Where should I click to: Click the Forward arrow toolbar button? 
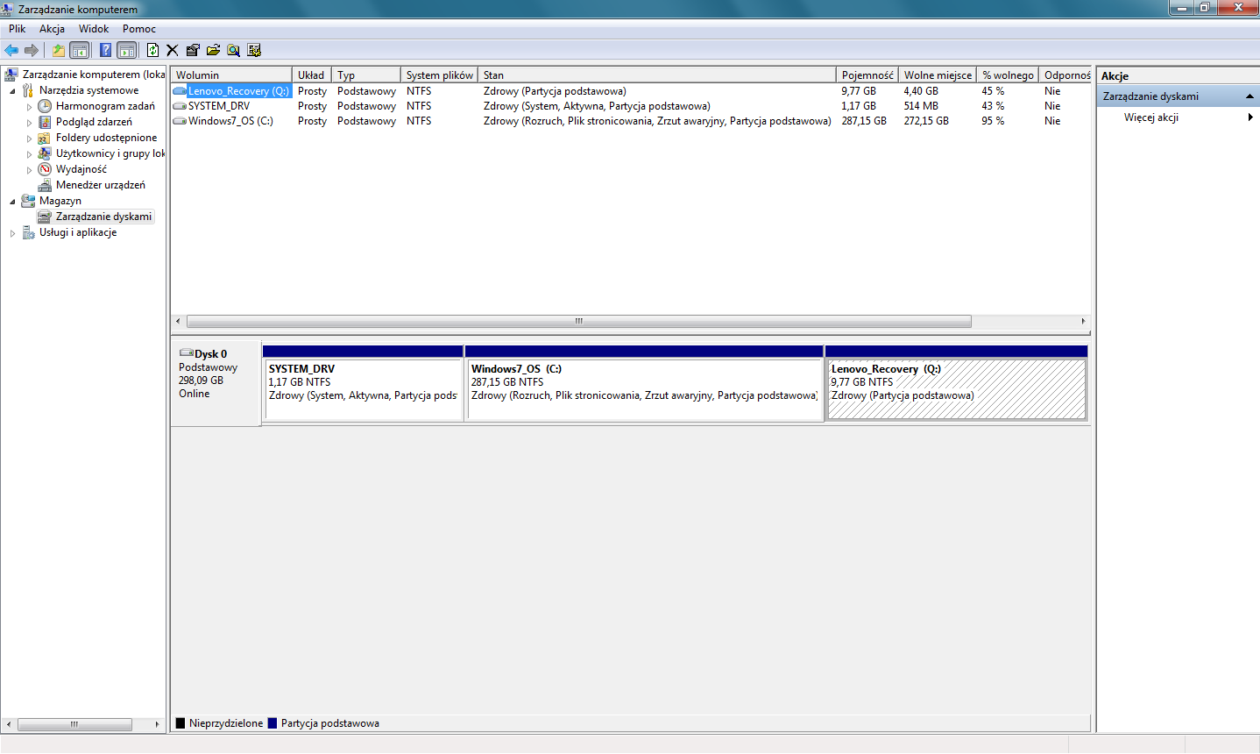pos(32,50)
